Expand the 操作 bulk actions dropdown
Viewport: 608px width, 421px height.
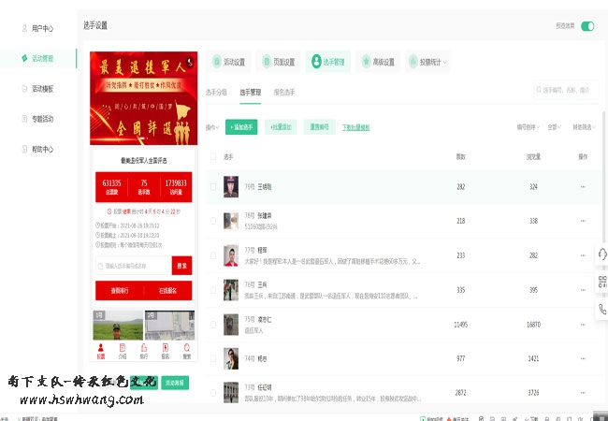[x=212, y=127]
